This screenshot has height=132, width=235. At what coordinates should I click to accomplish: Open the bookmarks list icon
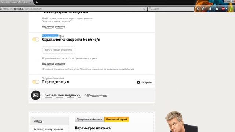tap(204, 9)
